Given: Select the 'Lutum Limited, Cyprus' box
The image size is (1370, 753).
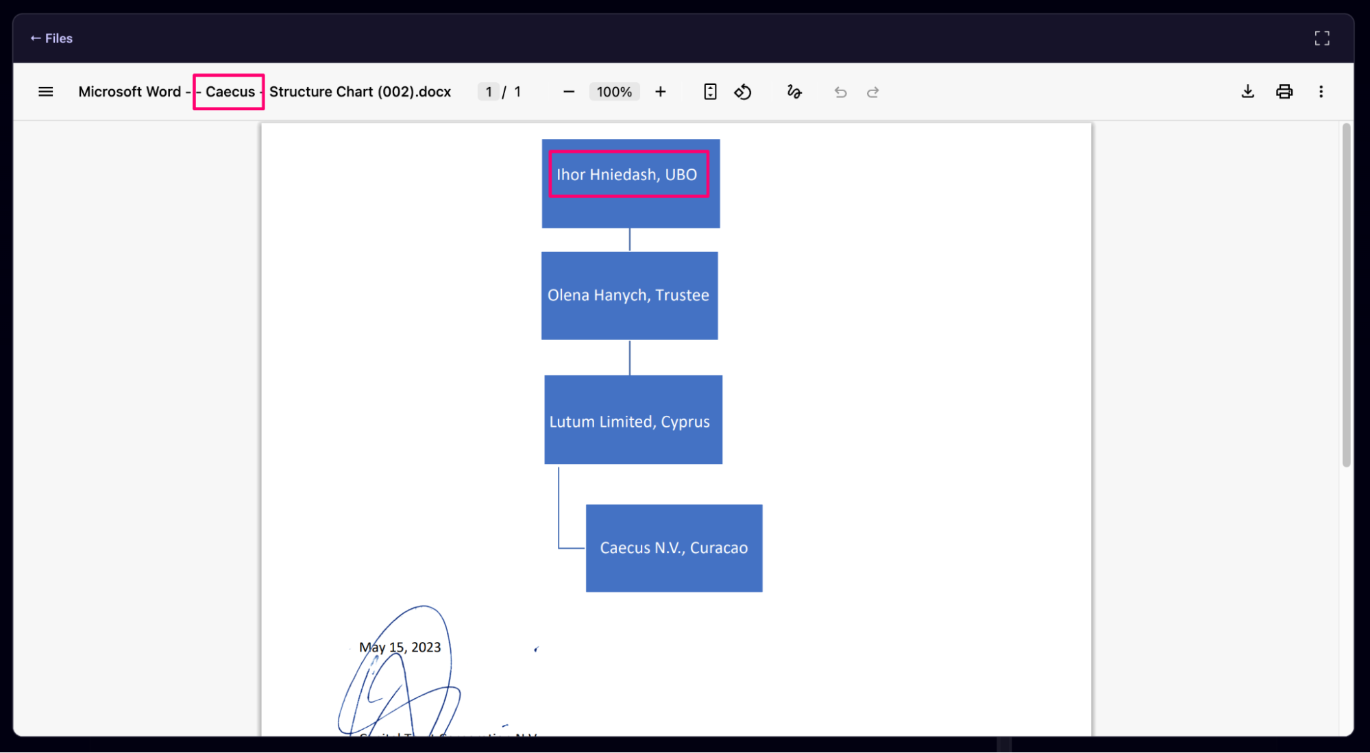Looking at the screenshot, I should point(633,419).
